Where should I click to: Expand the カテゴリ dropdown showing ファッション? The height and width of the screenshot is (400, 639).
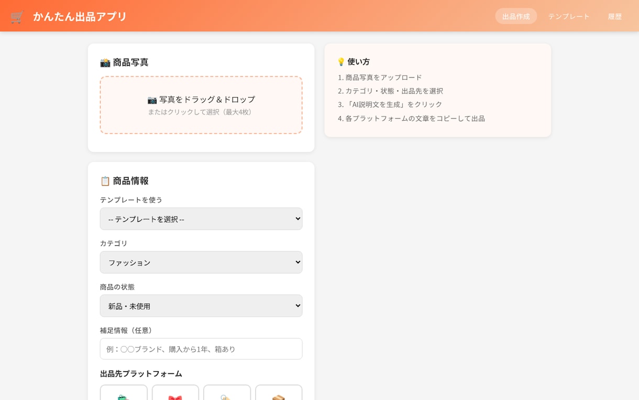click(201, 262)
